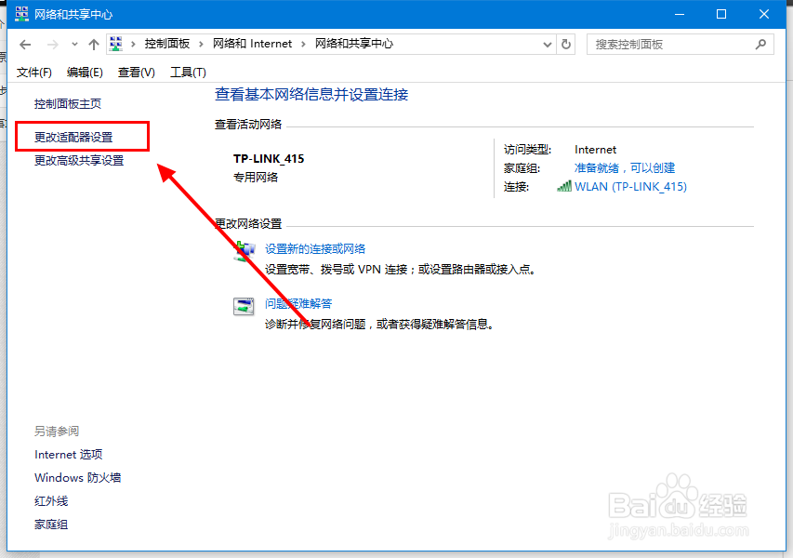Open Internet 选项
This screenshot has width=793, height=558.
coord(68,454)
